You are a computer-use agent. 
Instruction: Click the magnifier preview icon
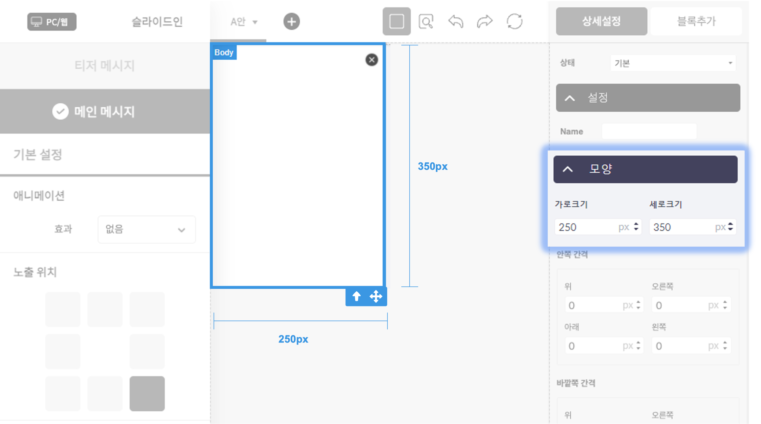(x=426, y=22)
